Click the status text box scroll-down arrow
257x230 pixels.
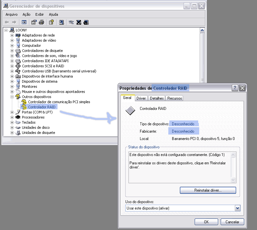pyautogui.click(x=233, y=180)
